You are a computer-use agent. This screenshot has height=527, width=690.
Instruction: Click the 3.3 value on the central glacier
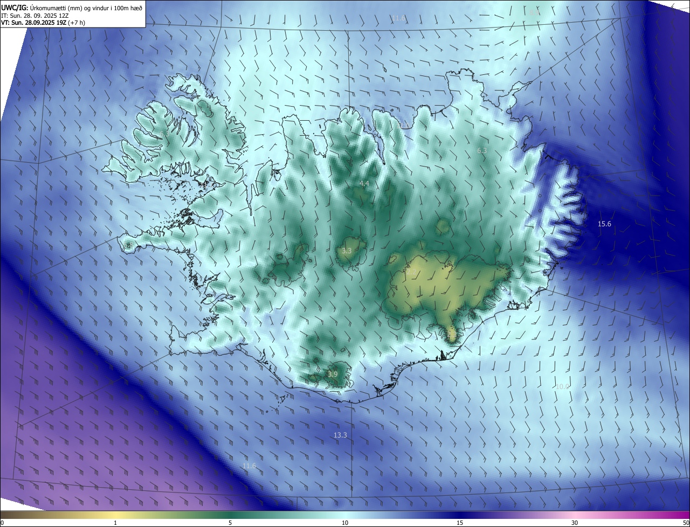347,251
